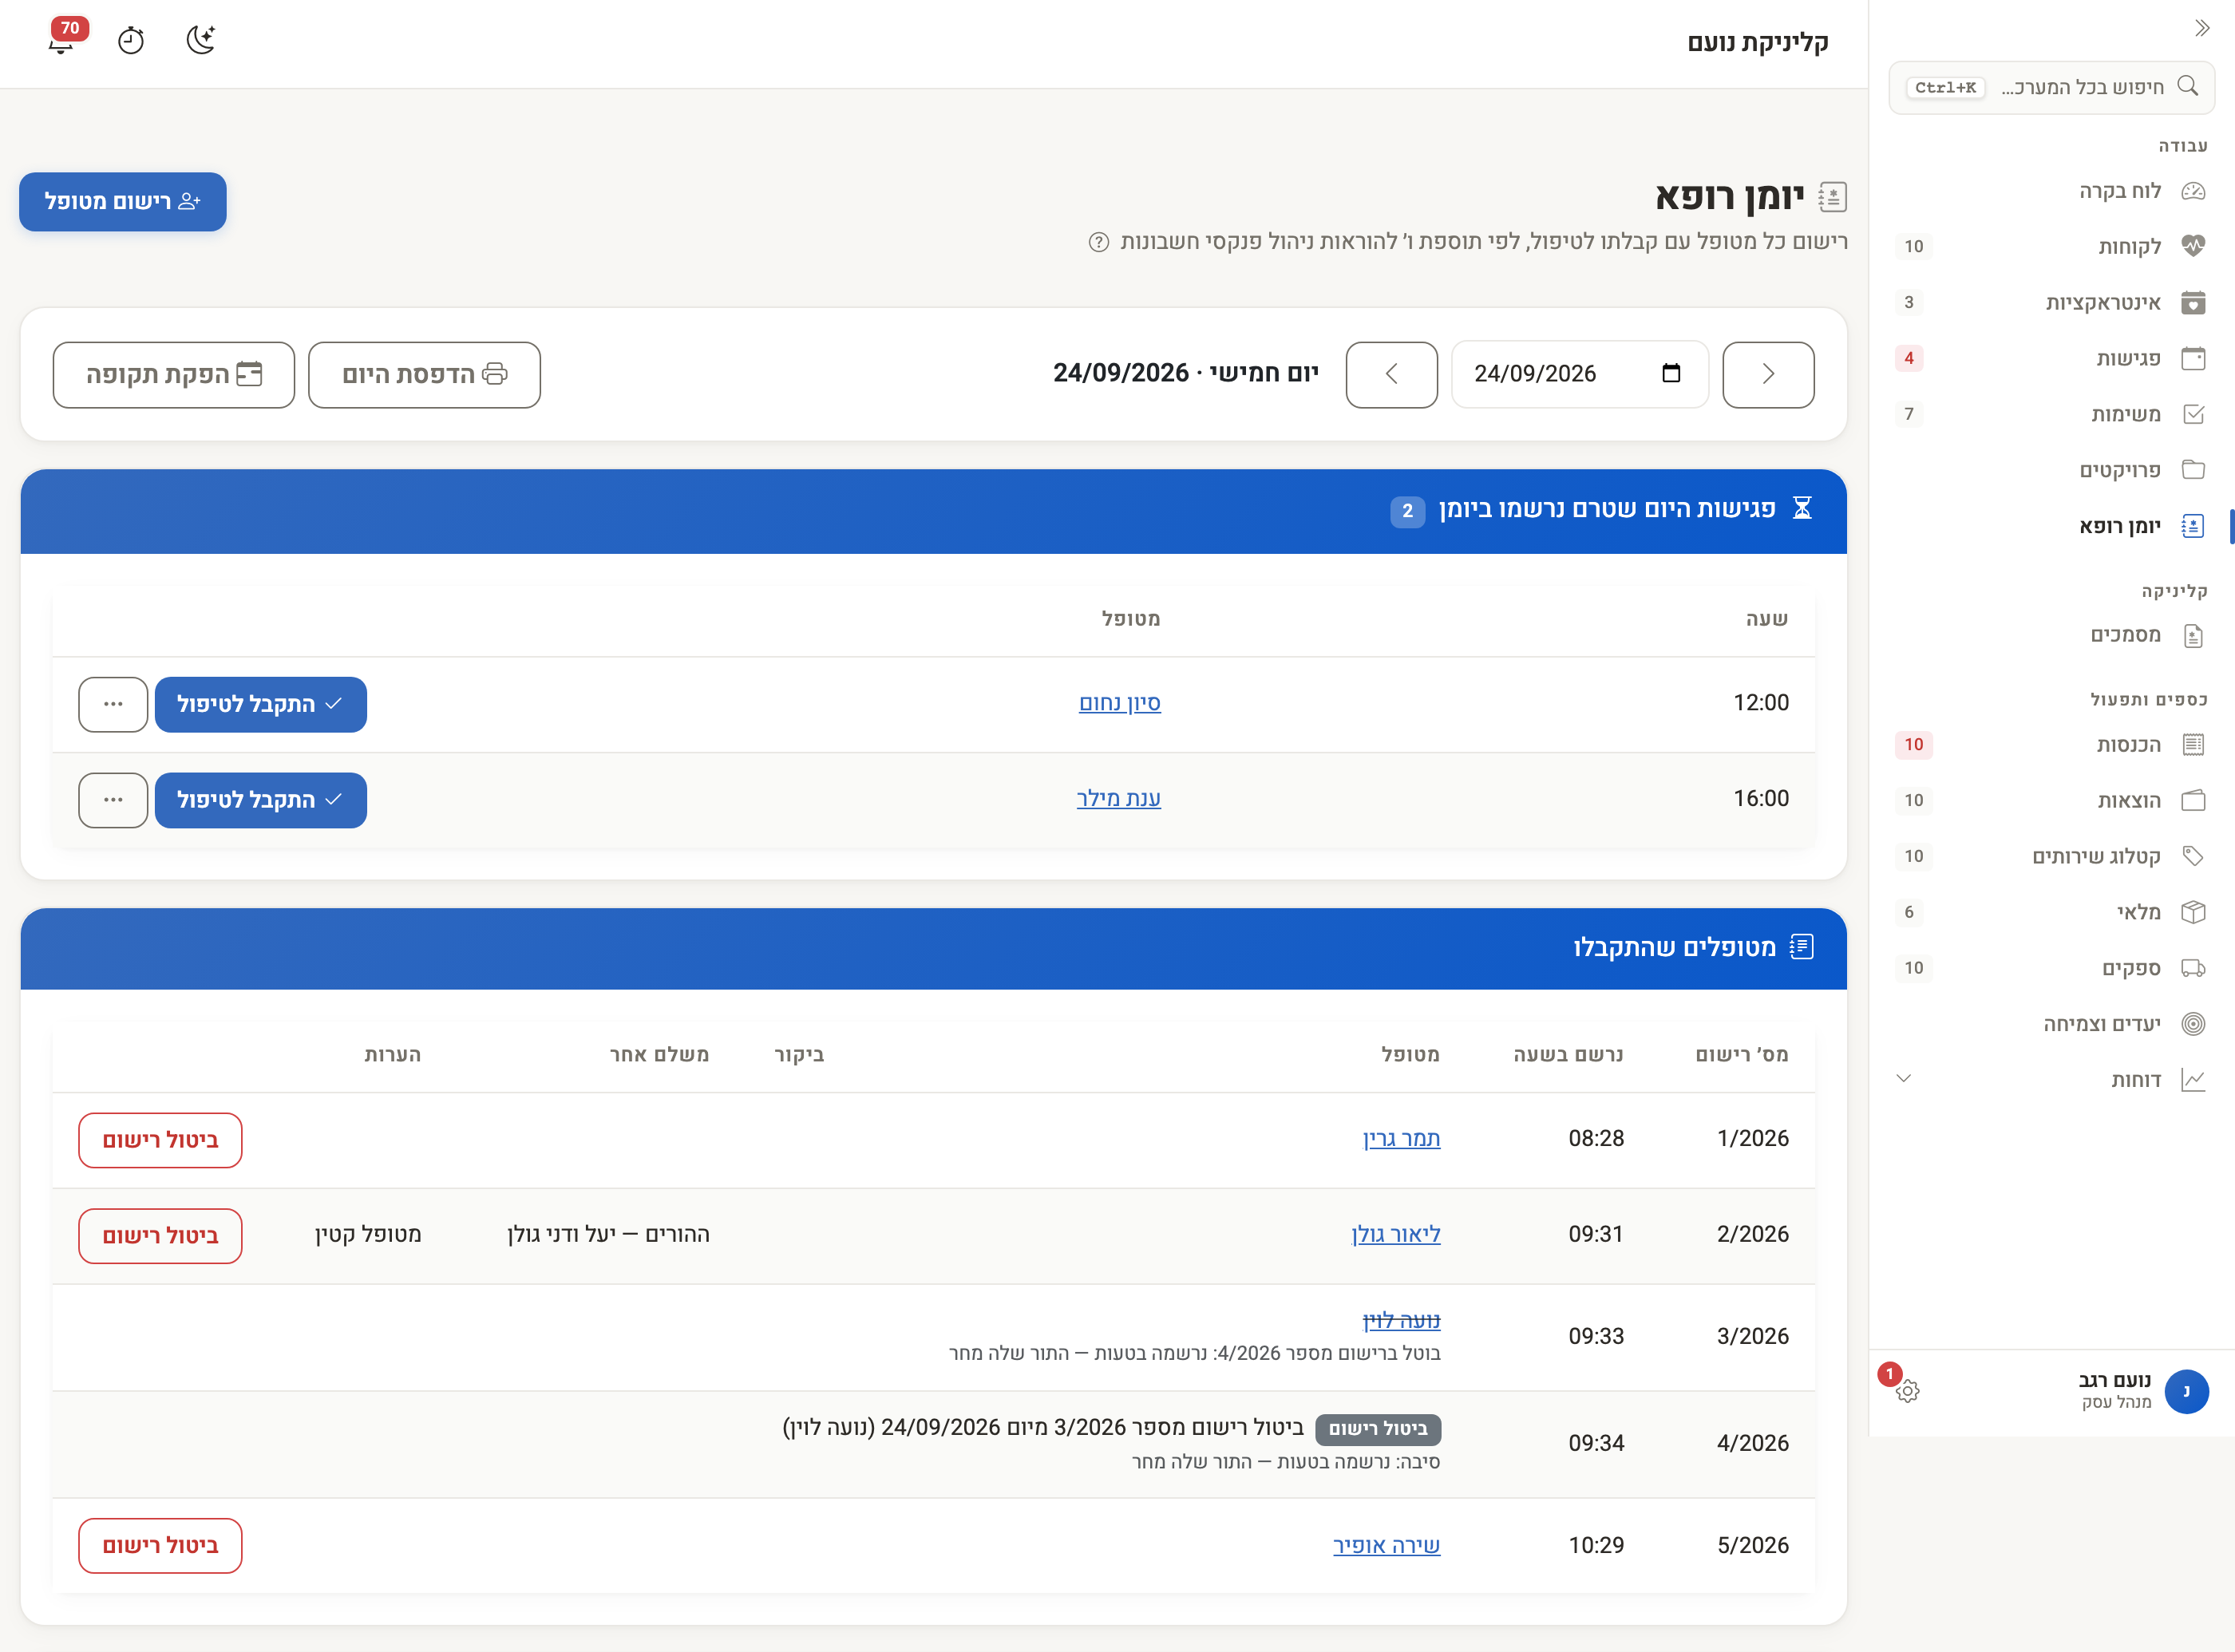2235x1652 pixels.
Task: Open patient link שירה אופיר
Action: [1386, 1545]
